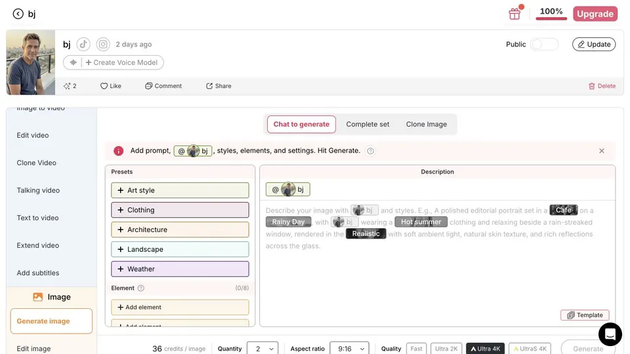630x354 pixels.
Task: Share the bj model
Action: click(219, 86)
